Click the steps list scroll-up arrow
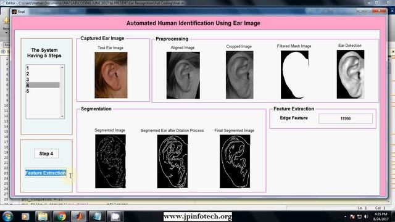The height and width of the screenshot is (222, 395). 62,67
